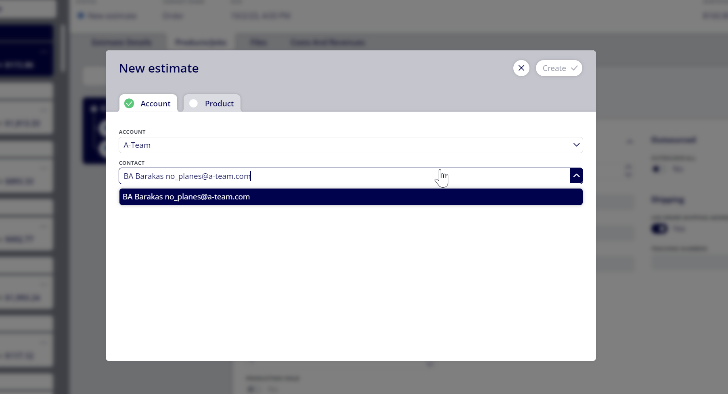
Task: Click the Create button
Action: click(x=559, y=68)
